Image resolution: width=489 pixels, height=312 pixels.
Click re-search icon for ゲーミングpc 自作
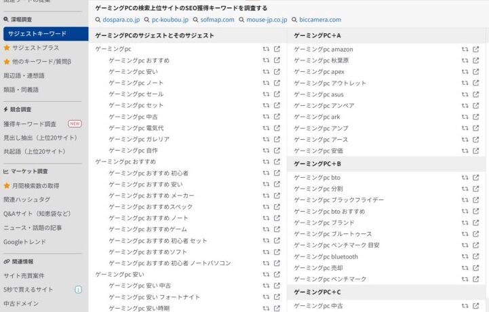point(266,151)
